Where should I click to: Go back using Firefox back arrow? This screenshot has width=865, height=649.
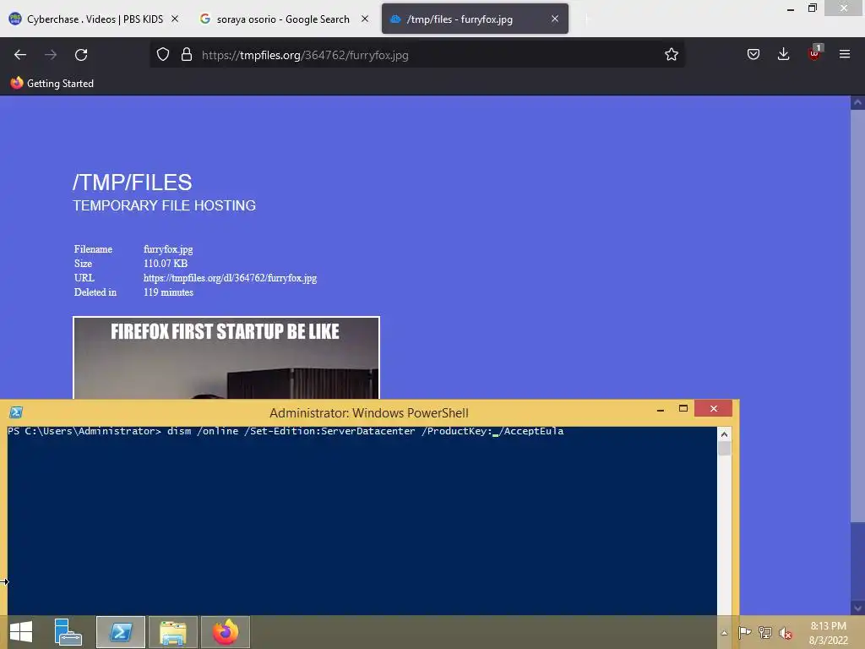[20, 55]
